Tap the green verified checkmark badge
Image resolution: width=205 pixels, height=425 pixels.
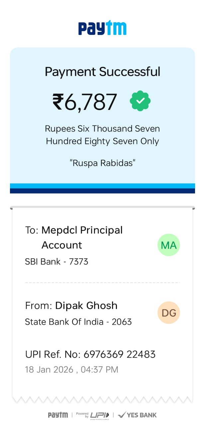[140, 101]
